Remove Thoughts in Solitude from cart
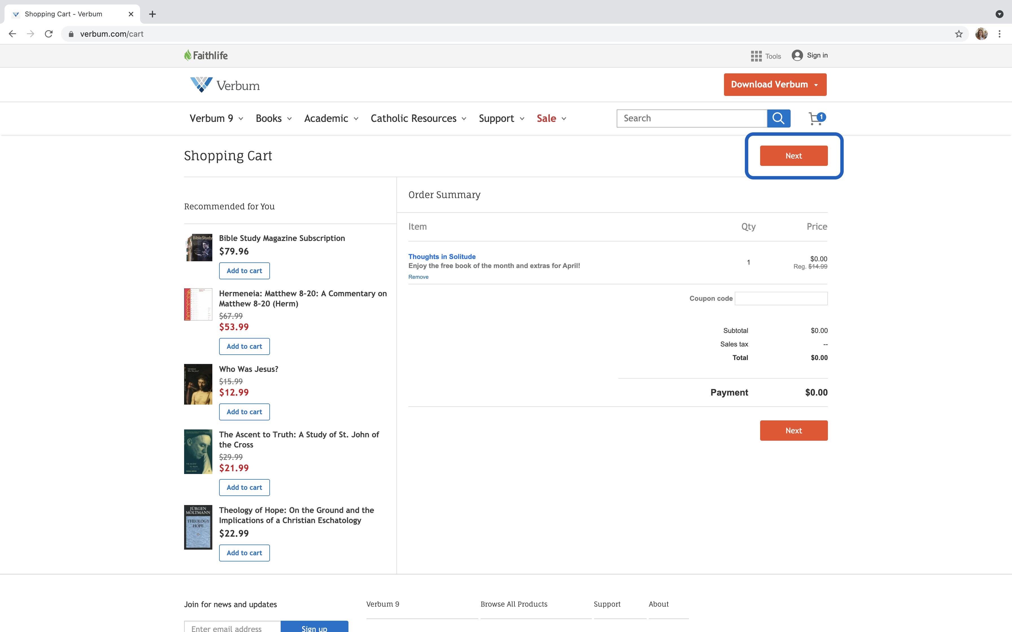This screenshot has width=1012, height=632. click(x=418, y=277)
